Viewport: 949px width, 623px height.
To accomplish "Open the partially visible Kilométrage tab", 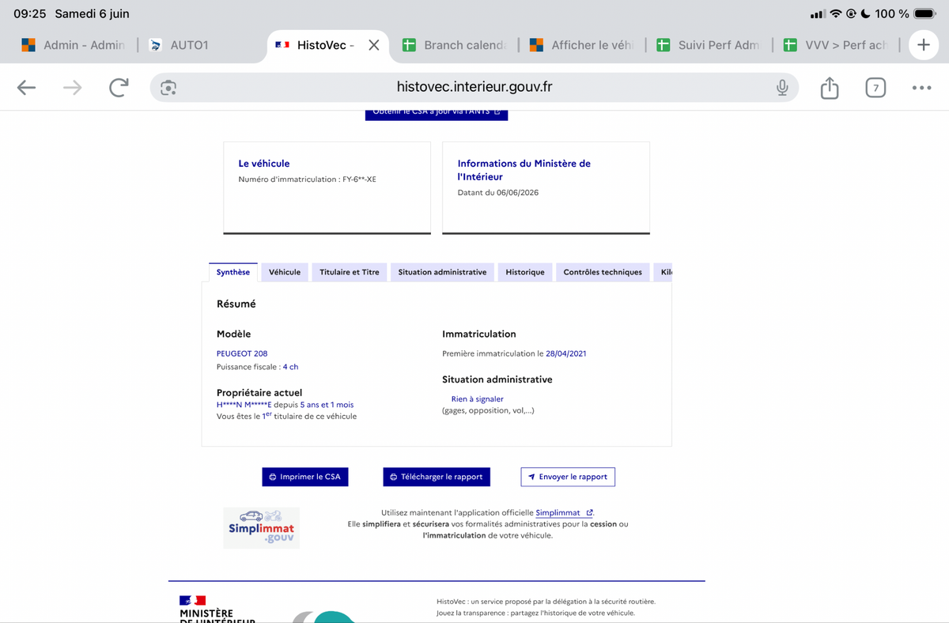I will (663, 272).
